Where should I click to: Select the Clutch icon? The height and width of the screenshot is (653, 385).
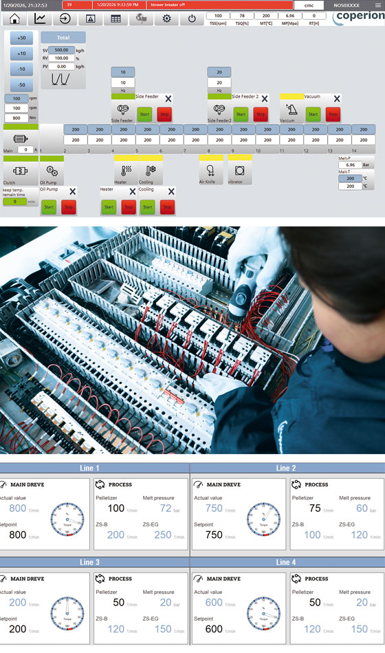click(x=21, y=171)
